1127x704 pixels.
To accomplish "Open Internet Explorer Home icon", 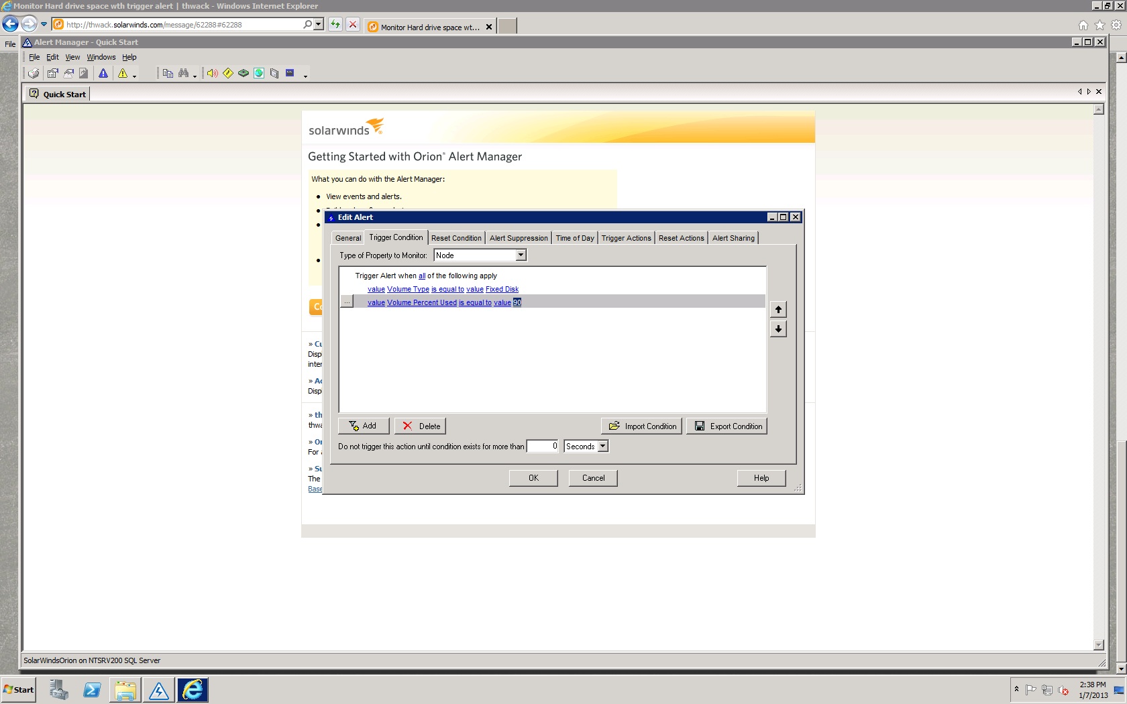I will tap(1083, 25).
